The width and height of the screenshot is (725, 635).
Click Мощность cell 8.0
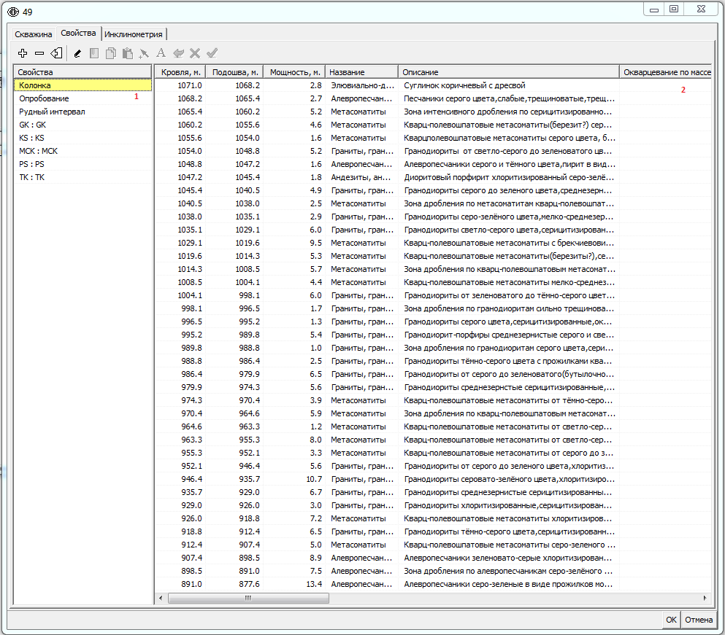pos(294,440)
